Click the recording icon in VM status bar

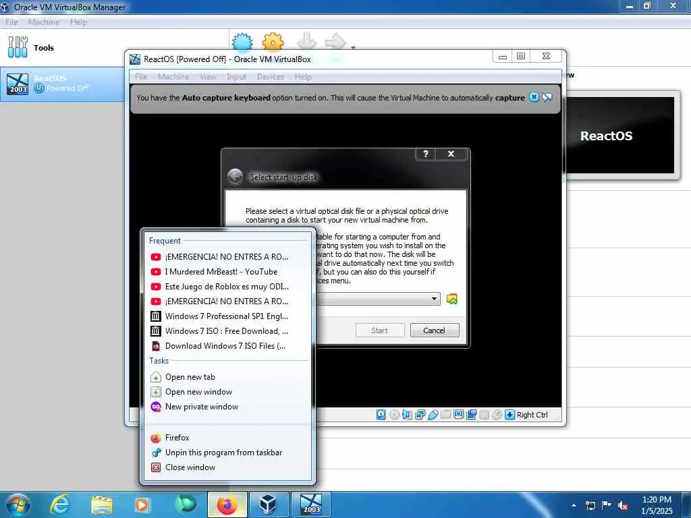[x=471, y=415]
